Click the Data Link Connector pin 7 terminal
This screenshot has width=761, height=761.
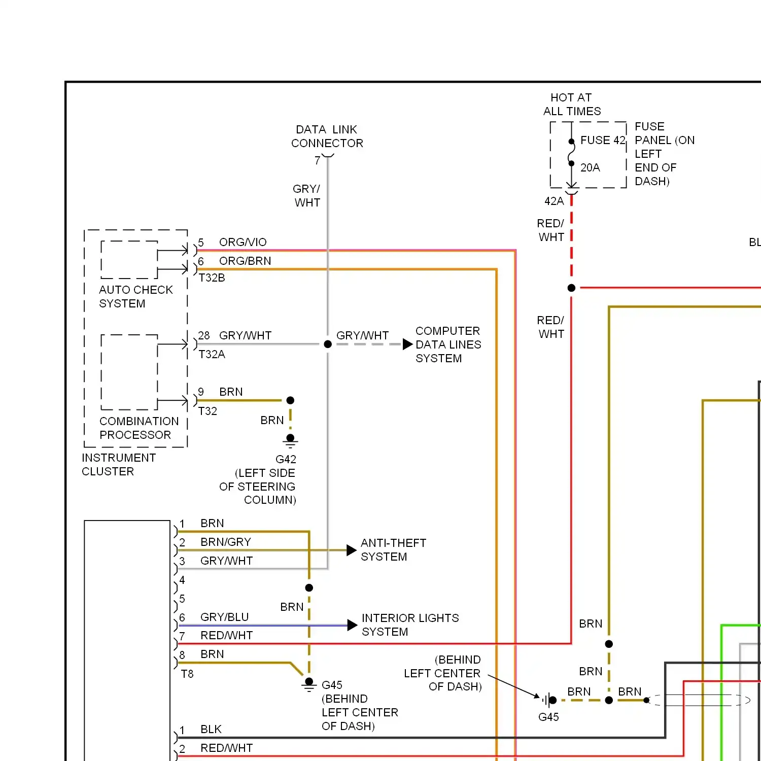[328, 156]
